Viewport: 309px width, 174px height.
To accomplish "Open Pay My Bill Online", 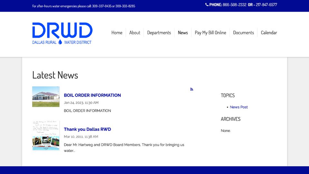I will pyautogui.click(x=211, y=33).
